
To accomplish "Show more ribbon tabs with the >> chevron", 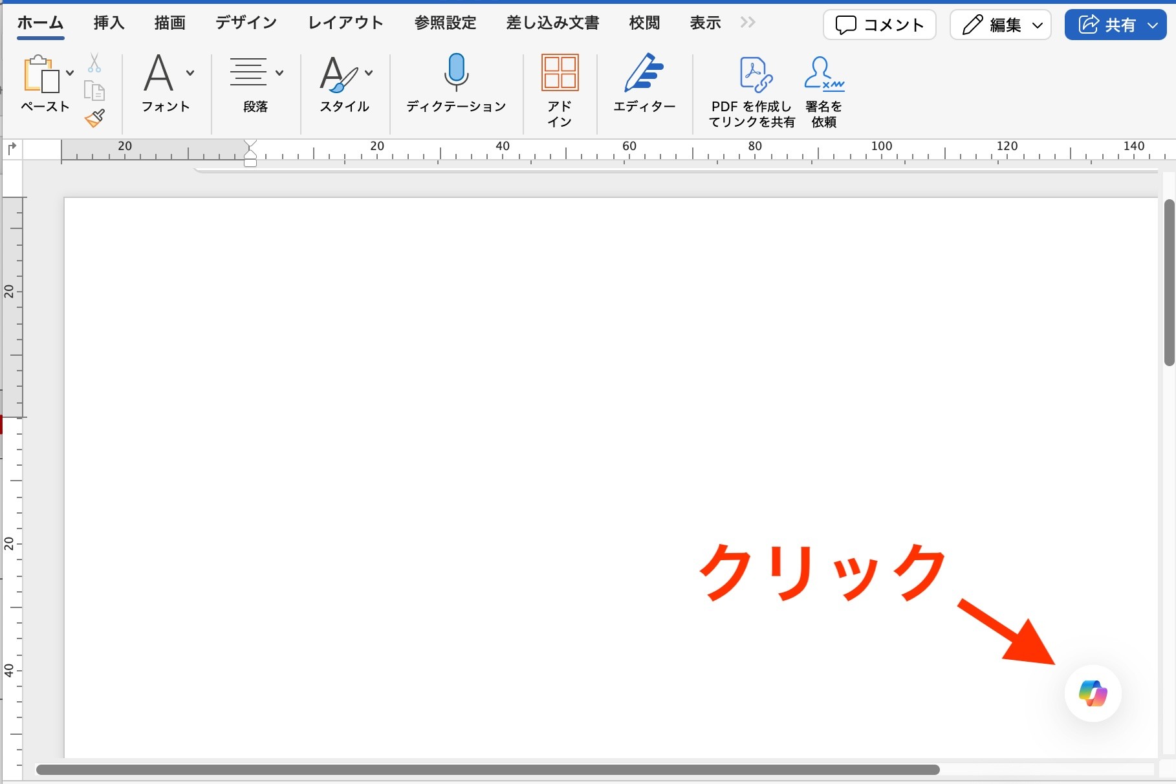I will [x=748, y=23].
